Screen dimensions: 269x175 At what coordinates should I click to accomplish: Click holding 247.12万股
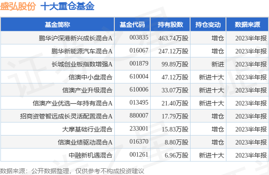pos(173,51)
